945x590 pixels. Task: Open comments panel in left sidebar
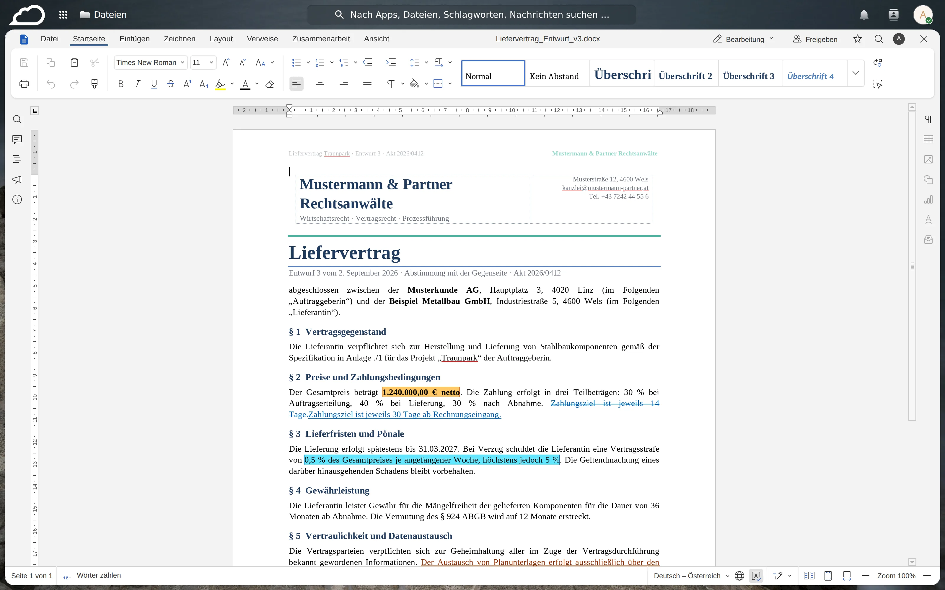[x=17, y=139]
